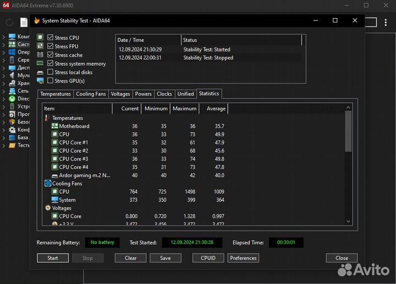Click the Close button at dialog bottom
Viewport: 396px width, 284px height.
point(342,258)
